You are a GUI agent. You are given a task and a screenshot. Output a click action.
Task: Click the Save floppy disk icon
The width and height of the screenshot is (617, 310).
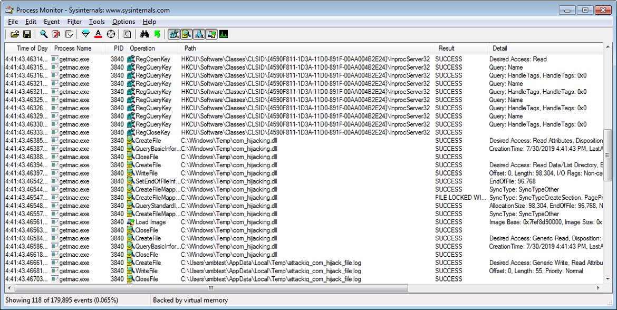(27, 34)
